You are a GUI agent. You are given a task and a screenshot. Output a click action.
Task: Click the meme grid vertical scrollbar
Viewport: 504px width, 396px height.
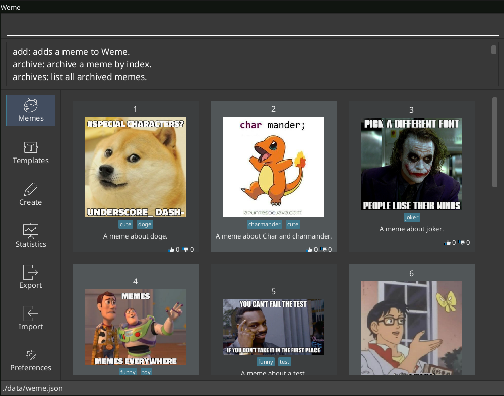(495, 142)
